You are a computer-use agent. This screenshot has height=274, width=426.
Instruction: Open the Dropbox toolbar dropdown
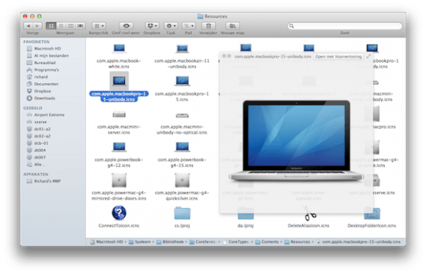pos(152,26)
